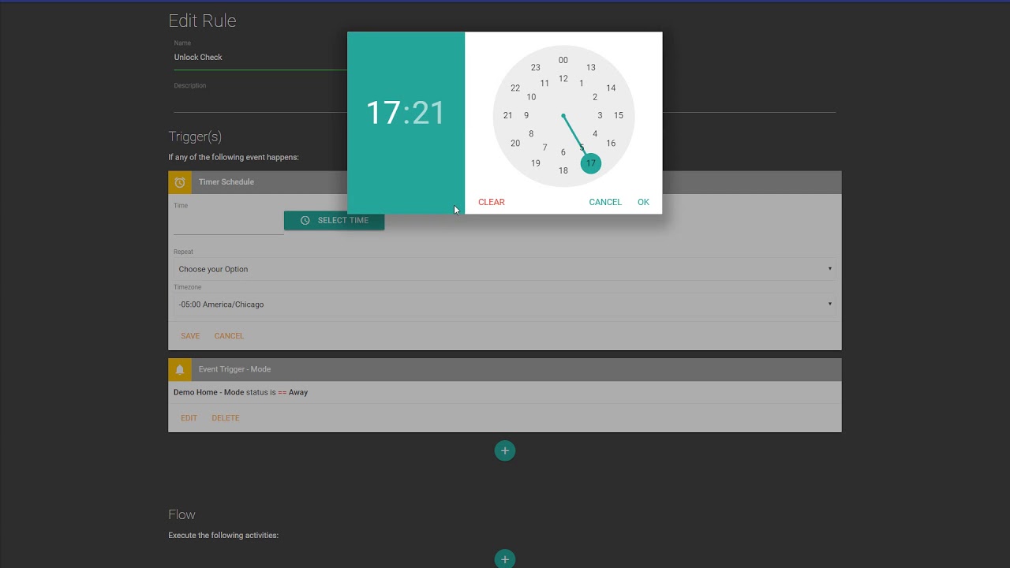Pick hour 14 on the clock

[611, 88]
